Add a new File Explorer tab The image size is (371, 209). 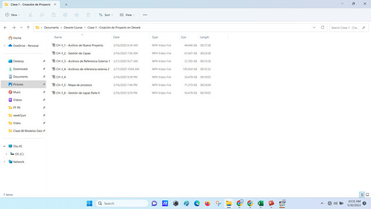(x=66, y=5)
